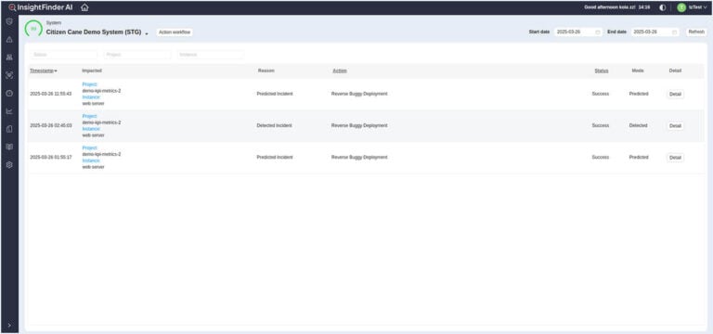Click the Action workflow button
Screen dimensions: 713x334
tap(175, 32)
